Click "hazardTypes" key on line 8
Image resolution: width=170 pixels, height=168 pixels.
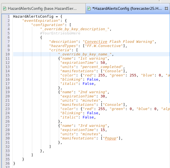coord(63,46)
